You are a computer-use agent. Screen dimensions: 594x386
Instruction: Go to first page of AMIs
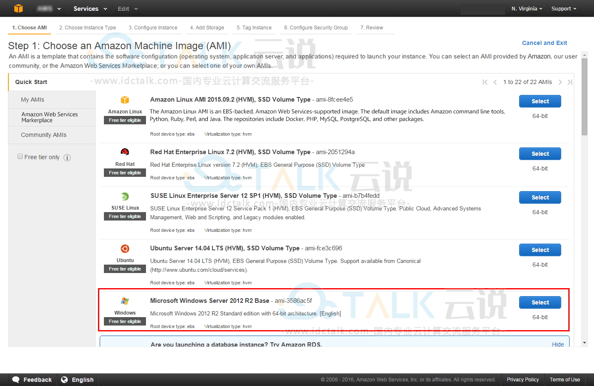click(485, 82)
